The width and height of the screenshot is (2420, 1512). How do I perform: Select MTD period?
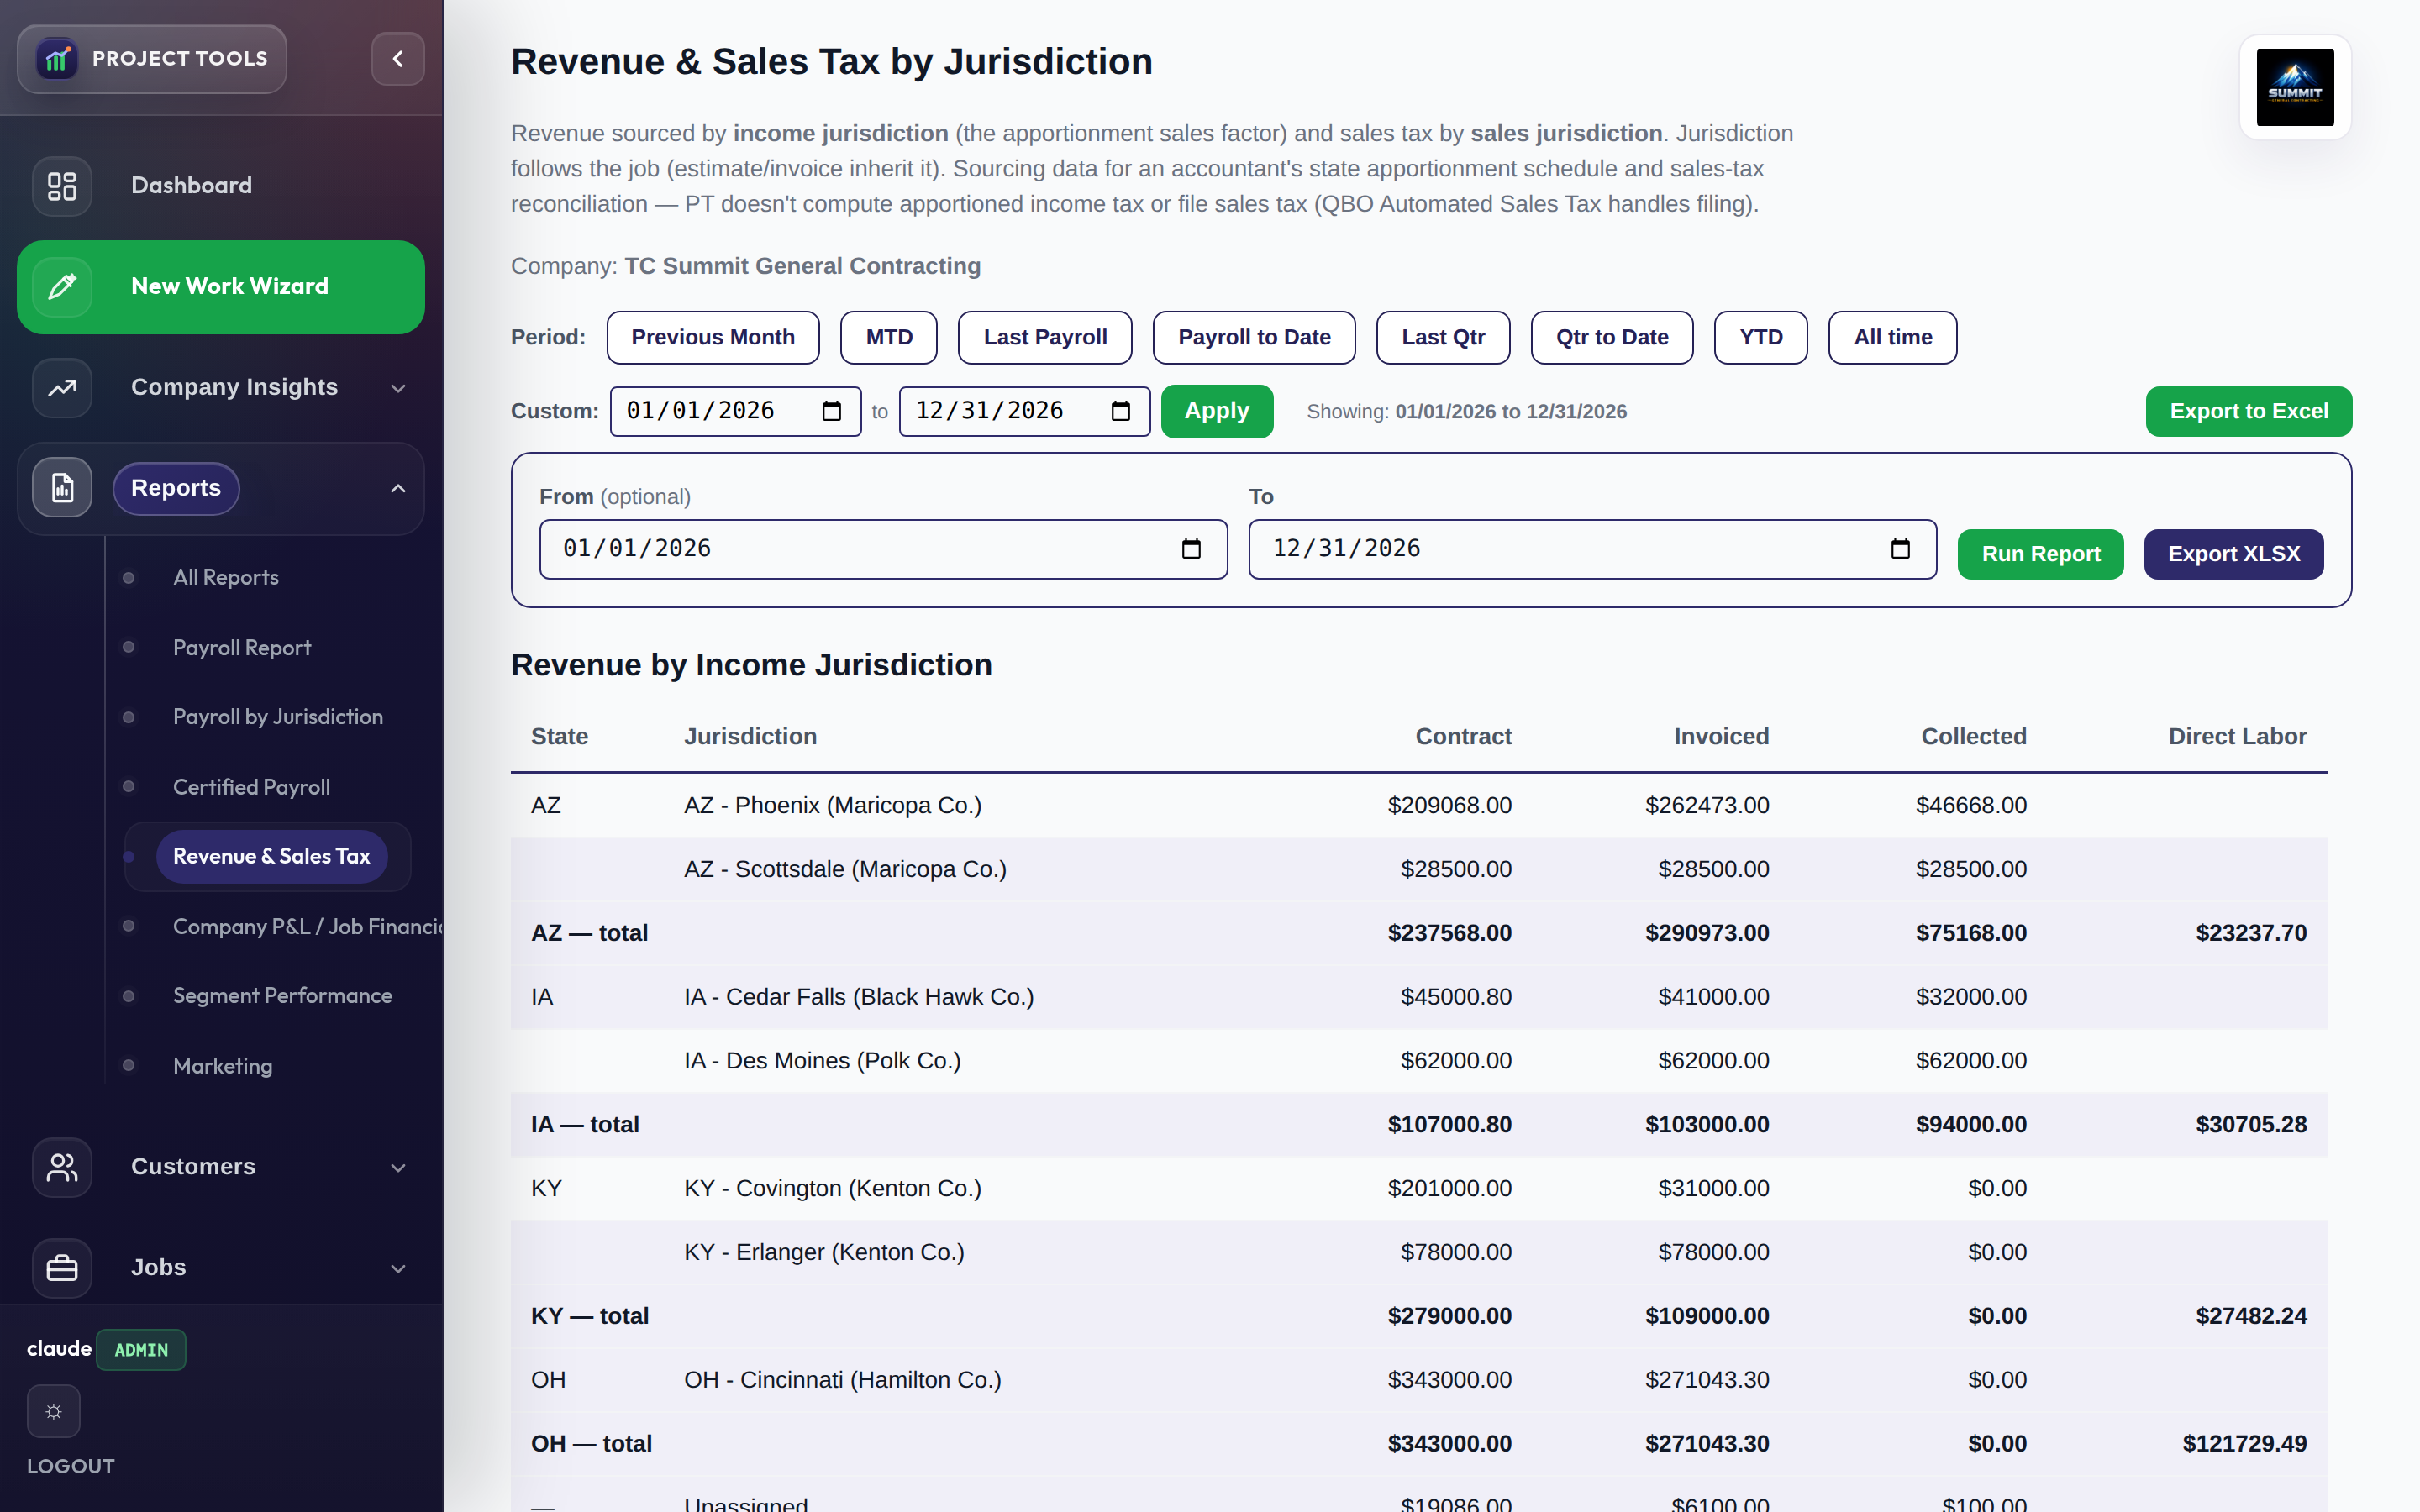click(889, 338)
